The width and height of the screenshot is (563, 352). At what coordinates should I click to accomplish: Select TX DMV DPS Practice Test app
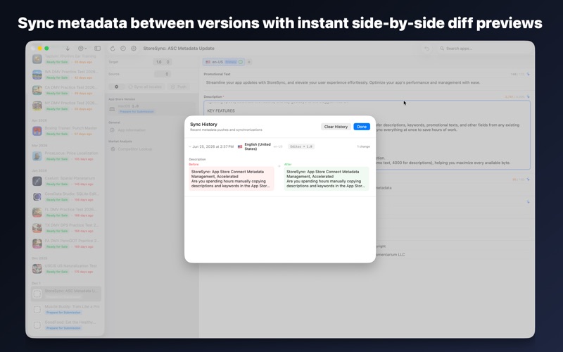(66, 227)
